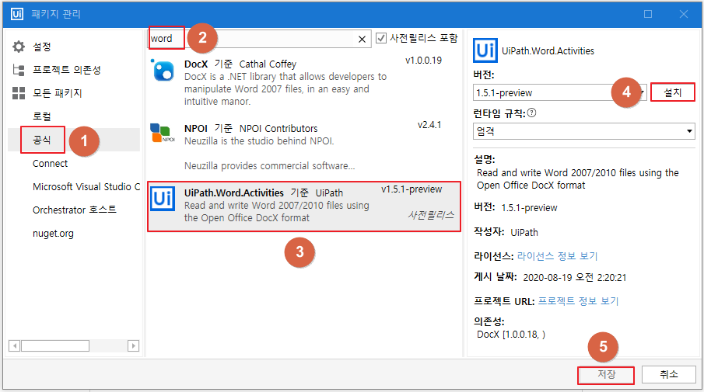Click the Cathal Coffey author text
This screenshot has height=392, width=704.
[x=268, y=64]
